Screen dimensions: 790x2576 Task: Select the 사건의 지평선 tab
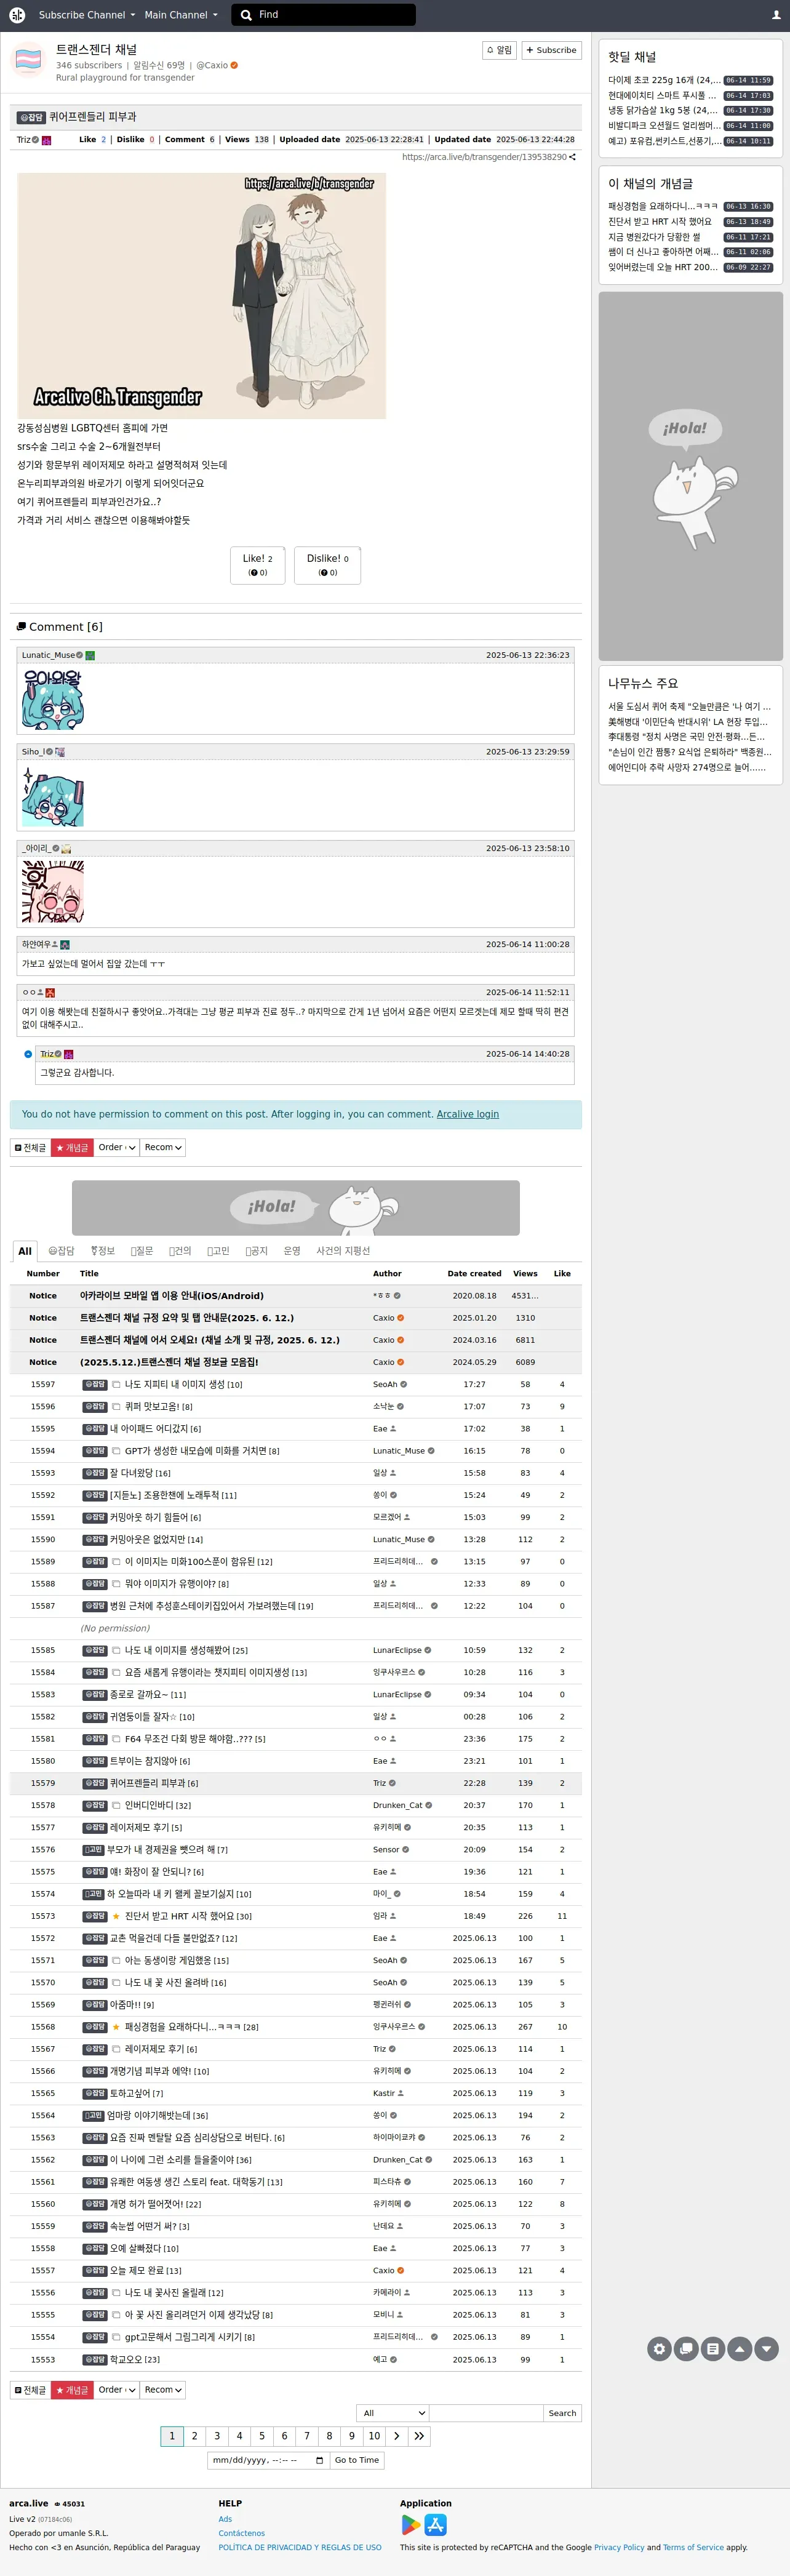point(343,1251)
